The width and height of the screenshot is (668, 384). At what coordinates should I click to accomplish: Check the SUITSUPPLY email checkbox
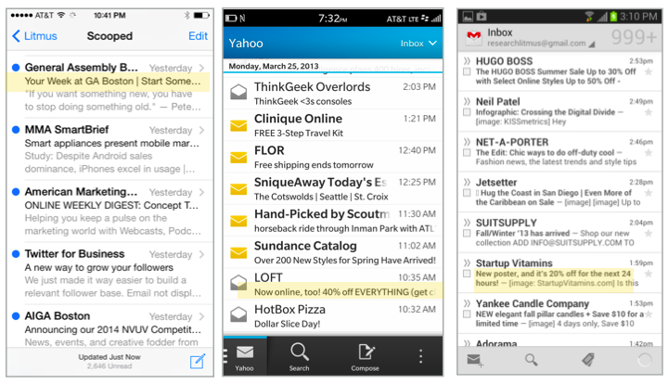click(x=467, y=234)
